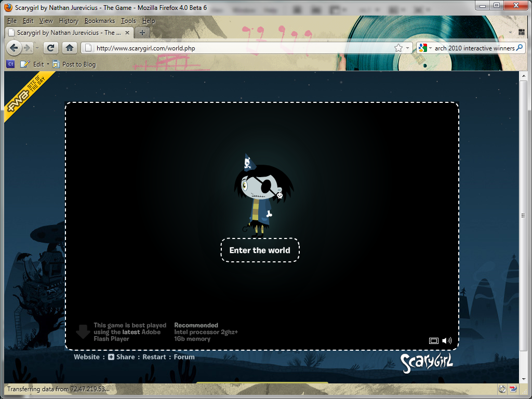Screen dimensions: 532x399
Task: Close the Scarygirl tab
Action: coord(127,33)
